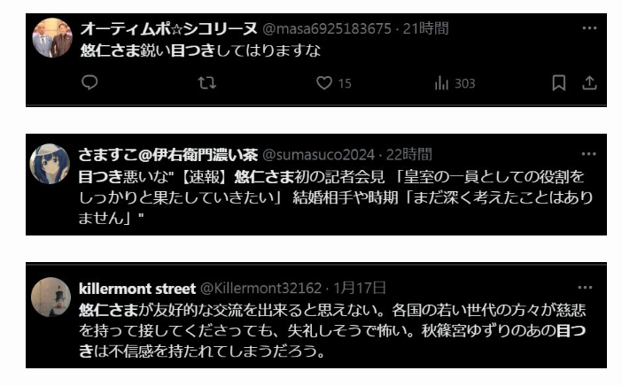This screenshot has width=622, height=386.
Task: Open the @Killermont32162 handle link
Action: pyautogui.click(x=261, y=288)
